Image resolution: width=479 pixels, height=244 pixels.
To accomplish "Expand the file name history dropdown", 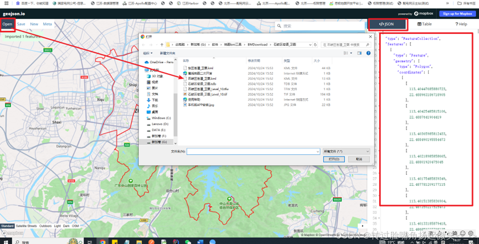I will point(318,152).
